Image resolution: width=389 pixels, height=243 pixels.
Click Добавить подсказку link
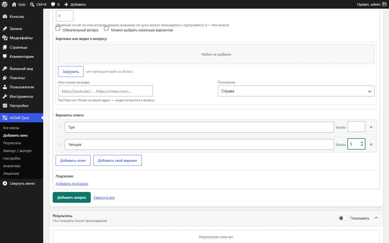(x=72, y=184)
